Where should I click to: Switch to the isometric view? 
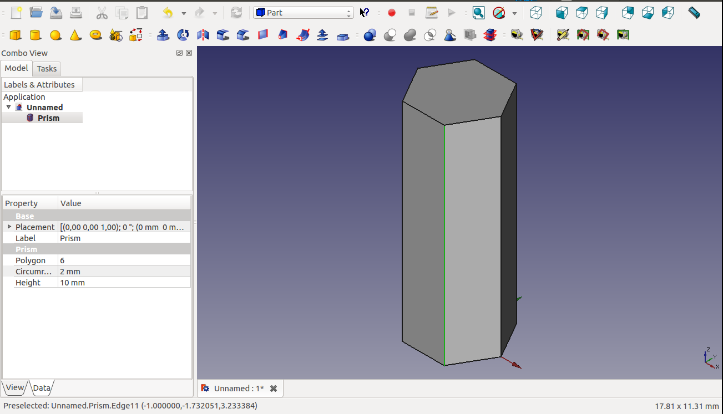pyautogui.click(x=535, y=13)
